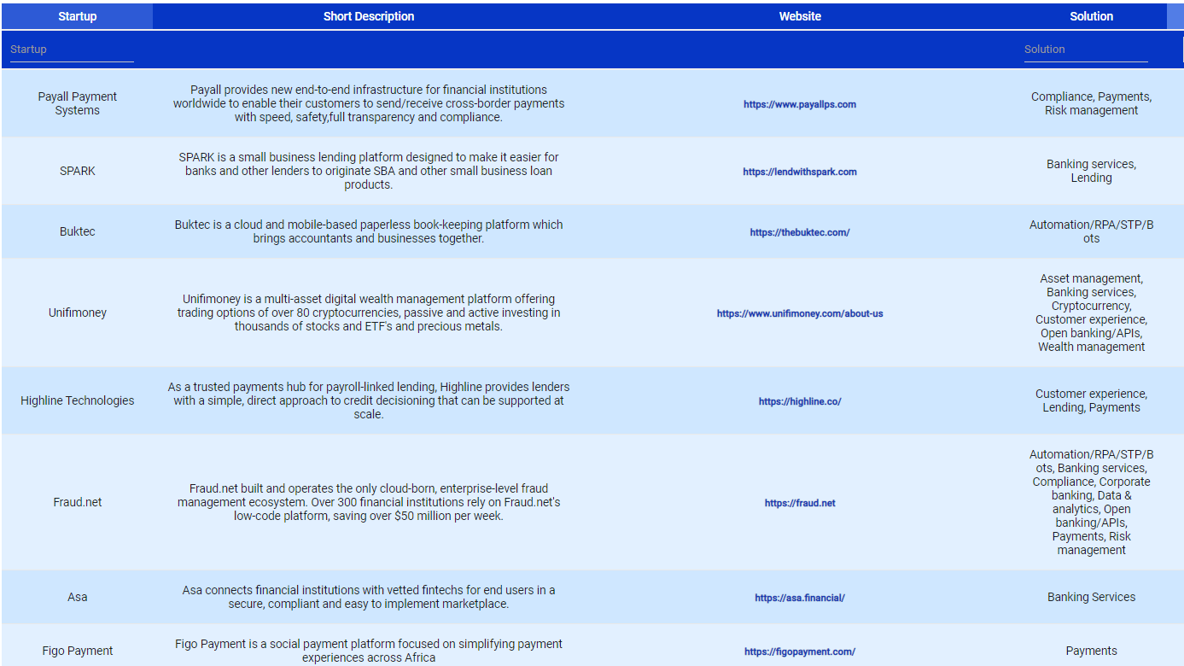Select the Highline Technologies startup name
Image resolution: width=1184 pixels, height=666 pixels.
point(77,400)
